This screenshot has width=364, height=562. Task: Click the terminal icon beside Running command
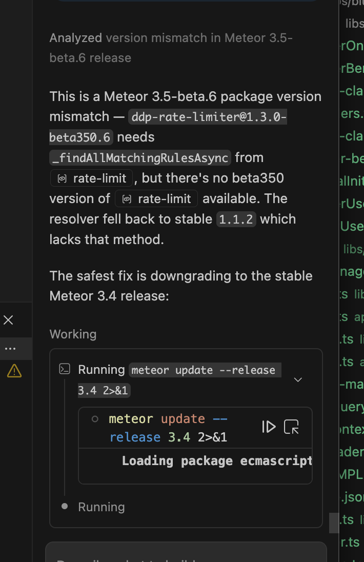tap(65, 369)
